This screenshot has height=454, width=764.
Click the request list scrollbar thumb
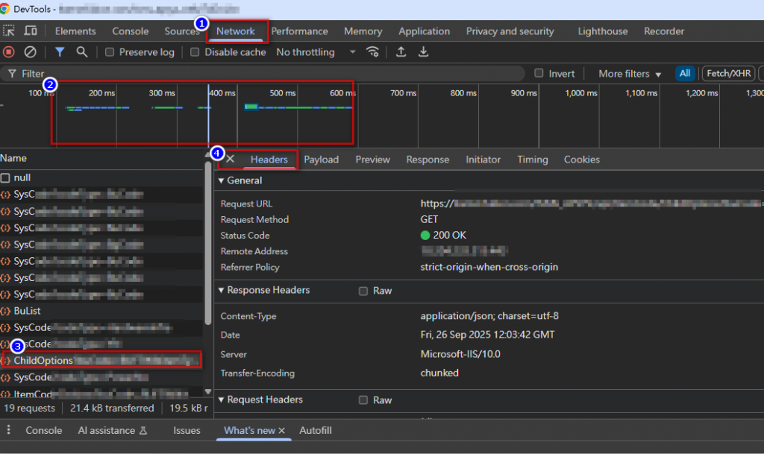pos(208,242)
